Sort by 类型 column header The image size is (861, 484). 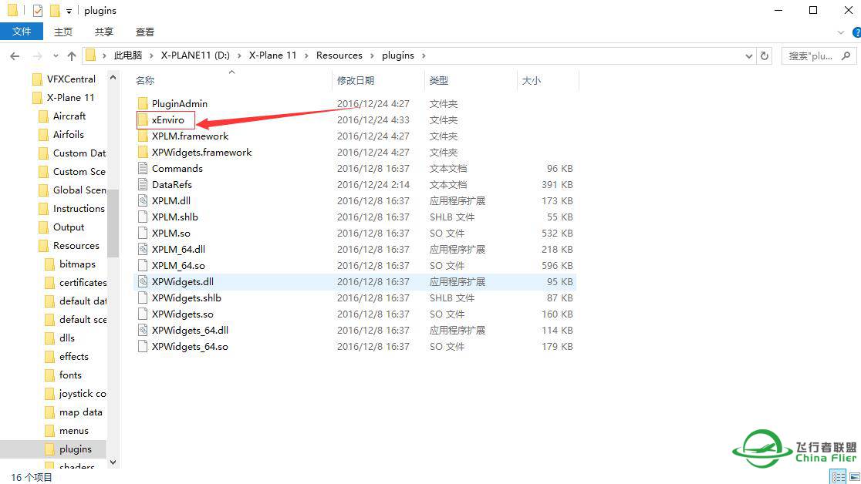coord(439,81)
